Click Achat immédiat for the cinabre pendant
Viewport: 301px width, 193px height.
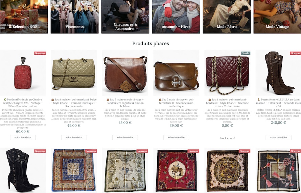click(23, 137)
